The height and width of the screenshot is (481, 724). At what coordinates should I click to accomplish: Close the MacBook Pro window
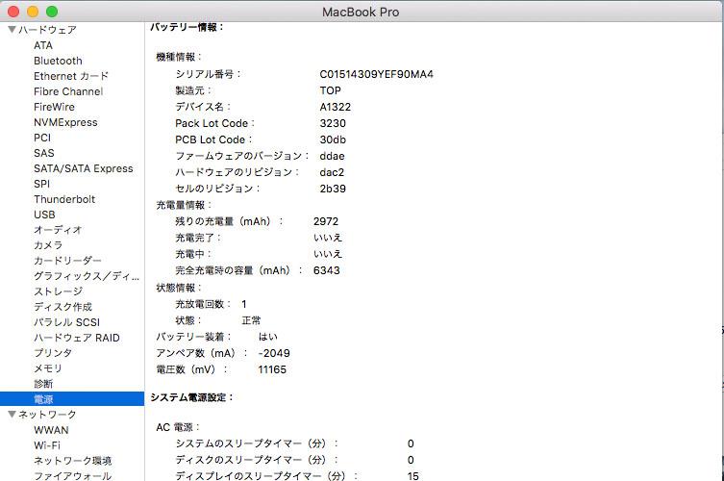(x=13, y=12)
